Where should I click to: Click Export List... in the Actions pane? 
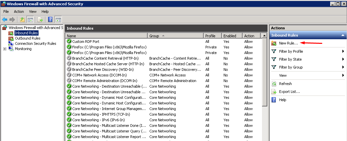click(x=289, y=92)
